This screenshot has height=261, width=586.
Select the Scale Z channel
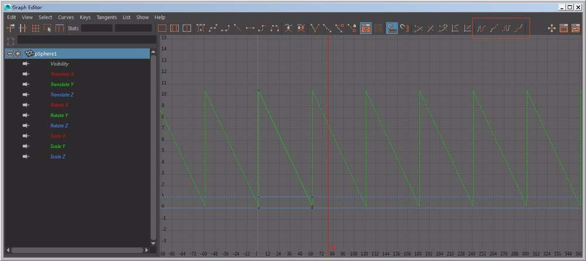click(58, 157)
